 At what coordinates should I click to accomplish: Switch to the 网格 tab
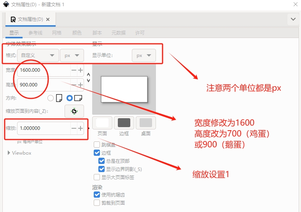pos(57,33)
